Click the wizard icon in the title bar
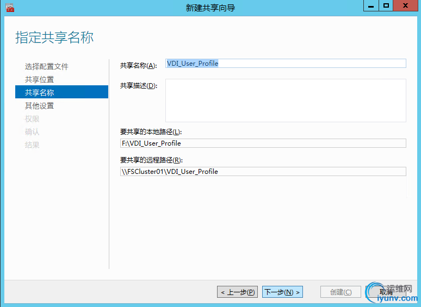 click(10, 8)
